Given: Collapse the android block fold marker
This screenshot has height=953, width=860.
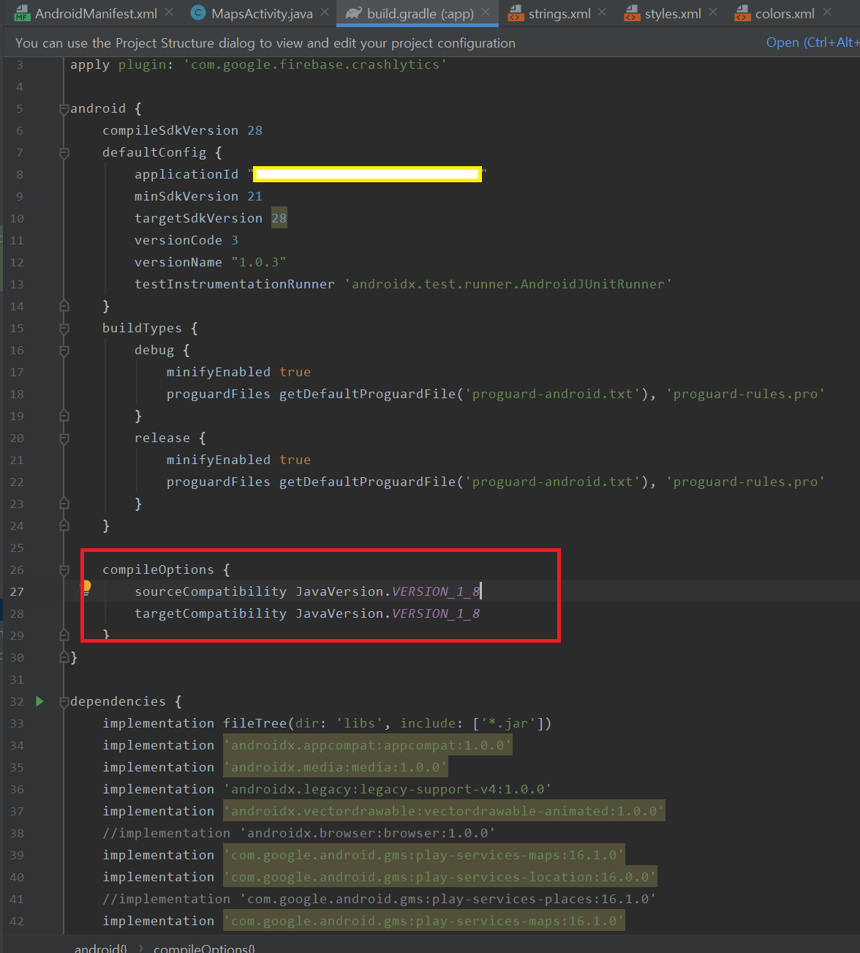Looking at the screenshot, I should 64,109.
